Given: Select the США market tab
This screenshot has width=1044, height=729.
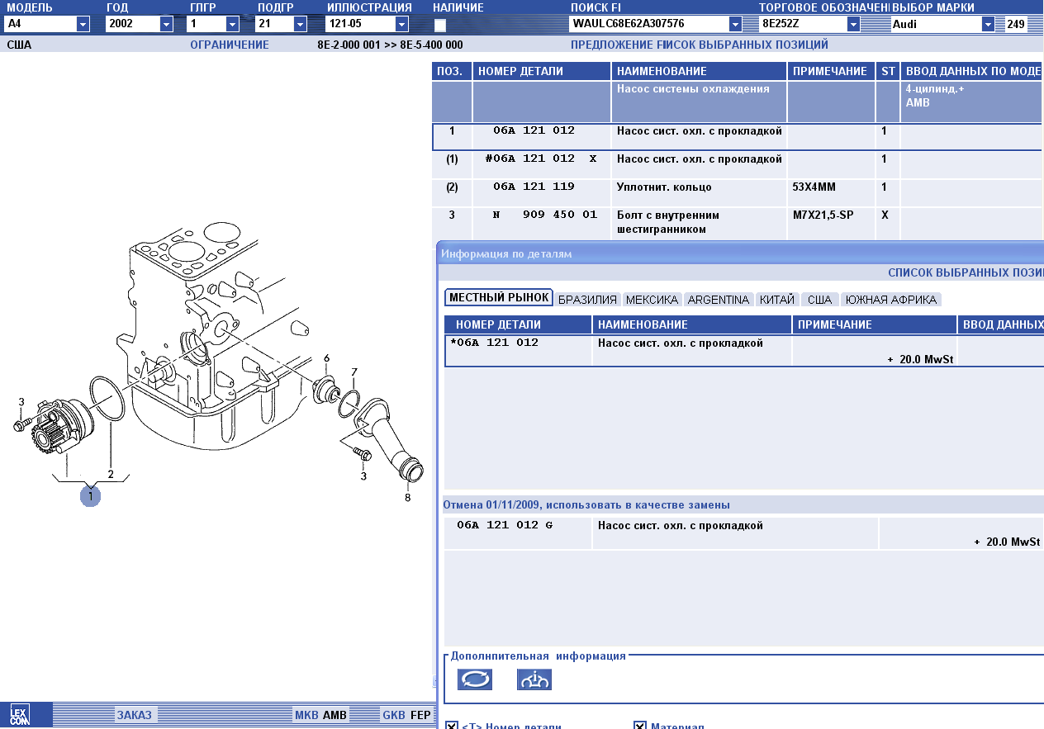Looking at the screenshot, I should pyautogui.click(x=819, y=300).
